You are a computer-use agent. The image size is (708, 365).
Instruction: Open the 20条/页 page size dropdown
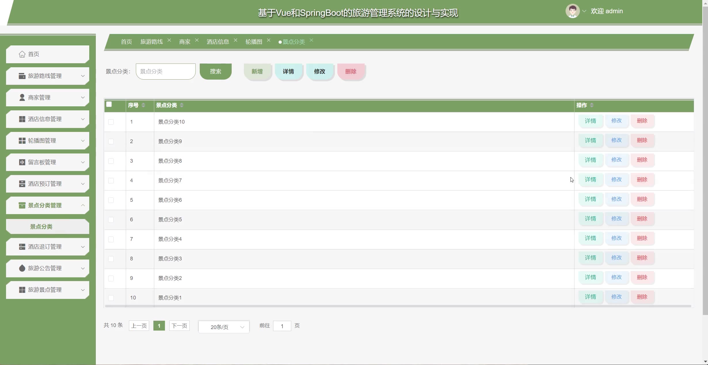coord(224,327)
